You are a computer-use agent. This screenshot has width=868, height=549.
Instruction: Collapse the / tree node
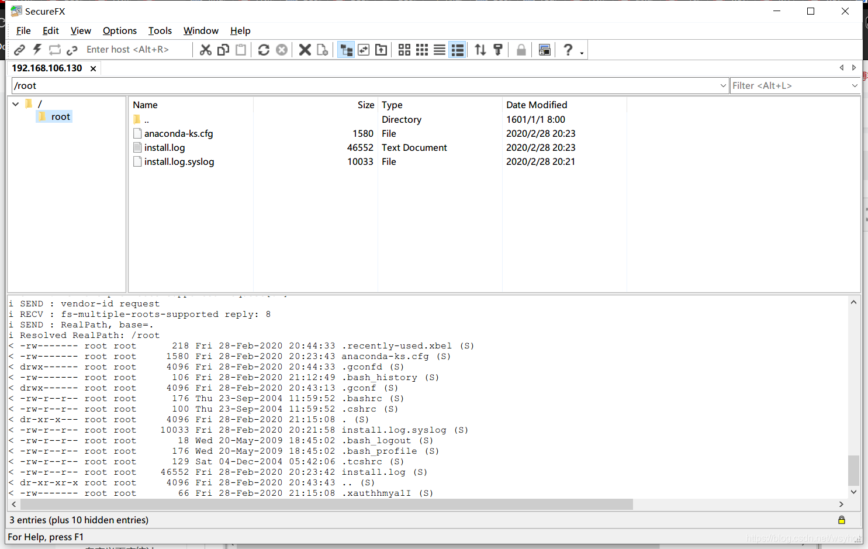tap(16, 104)
